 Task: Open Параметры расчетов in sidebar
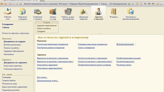tap(11, 90)
